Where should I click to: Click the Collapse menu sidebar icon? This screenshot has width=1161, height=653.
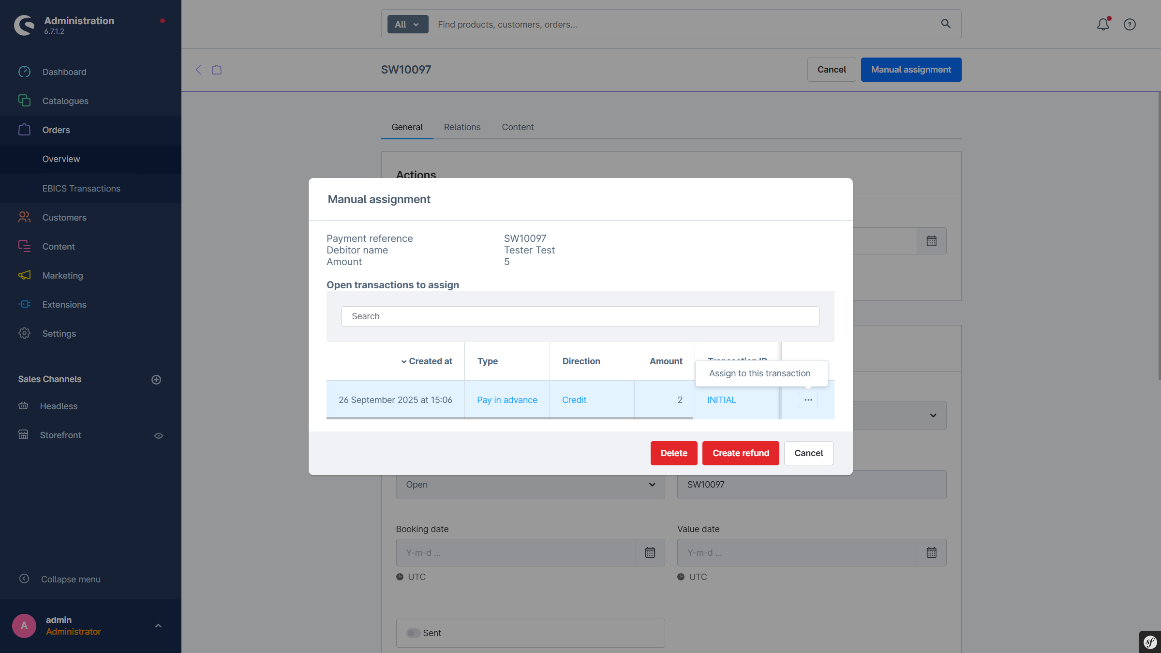pyautogui.click(x=24, y=579)
